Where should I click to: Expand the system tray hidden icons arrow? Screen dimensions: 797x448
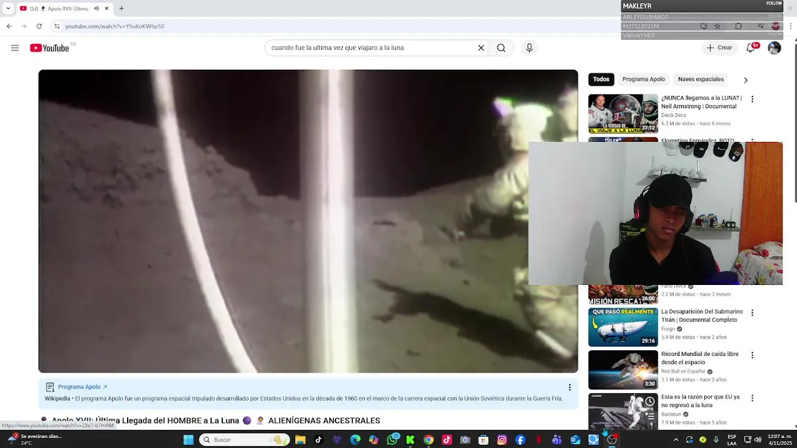click(676, 440)
